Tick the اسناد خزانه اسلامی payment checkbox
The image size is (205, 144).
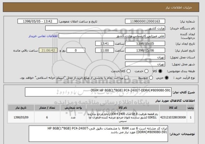click(x=126, y=78)
